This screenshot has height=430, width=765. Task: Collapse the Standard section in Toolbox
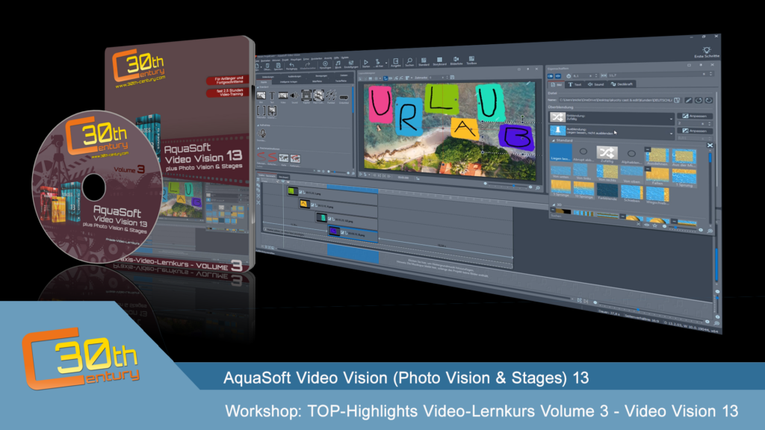[x=258, y=87]
